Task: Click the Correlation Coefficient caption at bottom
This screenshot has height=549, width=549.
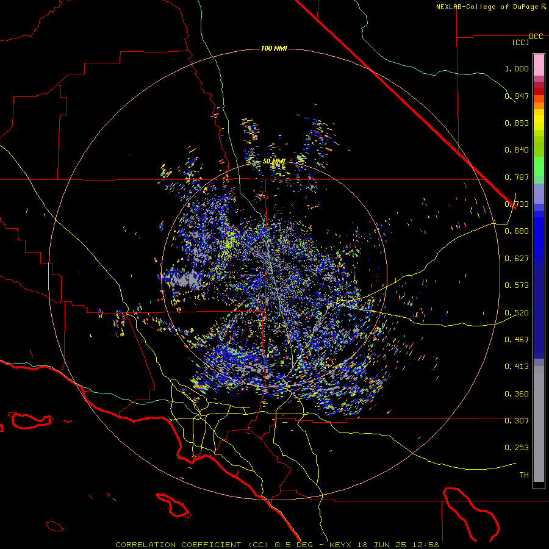Action: tap(277, 545)
